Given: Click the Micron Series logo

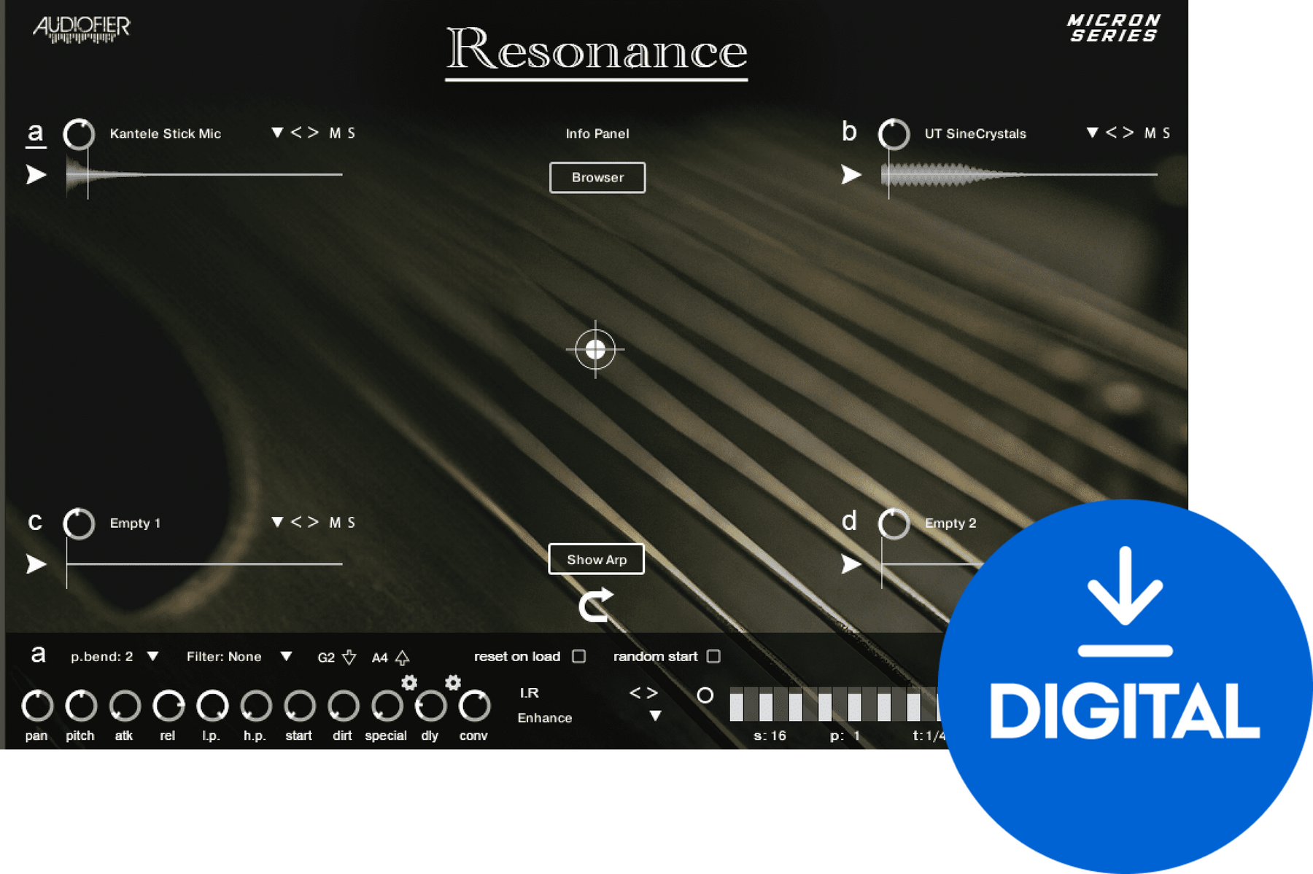Looking at the screenshot, I should (x=1114, y=28).
